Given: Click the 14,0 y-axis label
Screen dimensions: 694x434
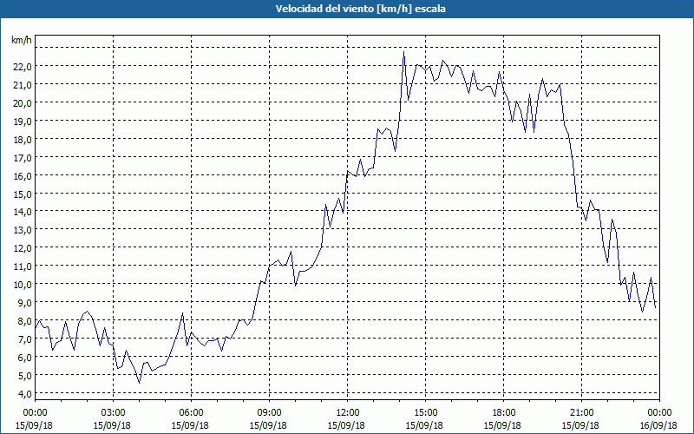Looking at the screenshot, I should click(x=23, y=212).
